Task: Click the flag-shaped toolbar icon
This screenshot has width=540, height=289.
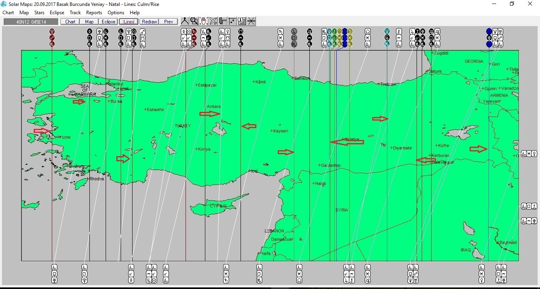Action: tap(223, 21)
